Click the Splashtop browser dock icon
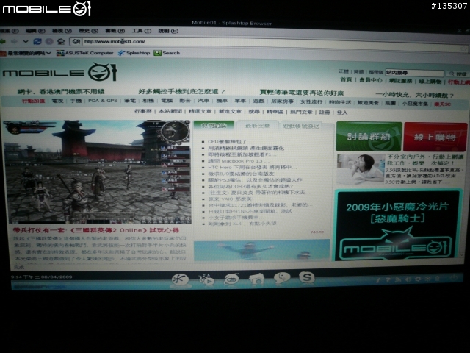 (180, 279)
